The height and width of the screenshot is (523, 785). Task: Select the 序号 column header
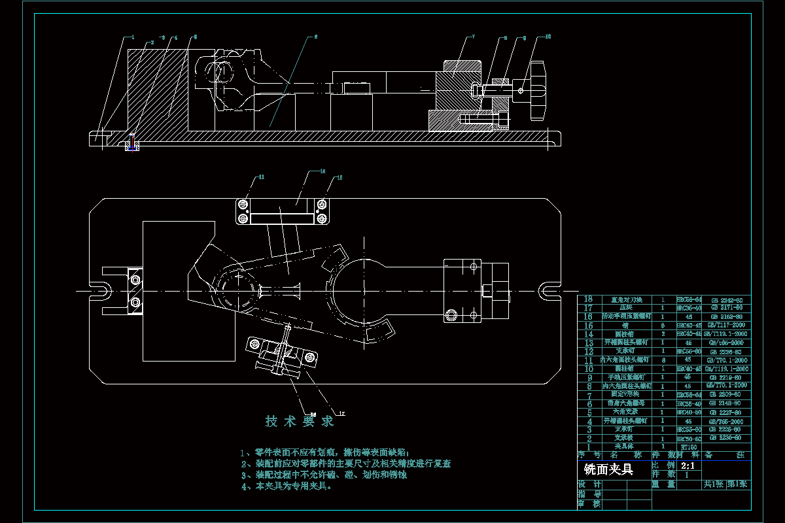point(589,455)
